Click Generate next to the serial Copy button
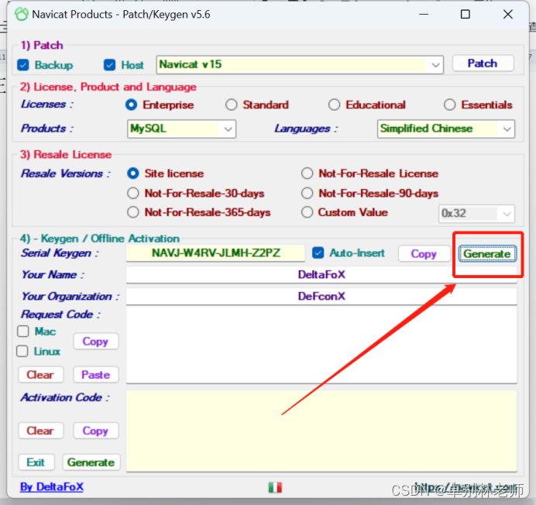This screenshot has width=536, height=505. (487, 254)
